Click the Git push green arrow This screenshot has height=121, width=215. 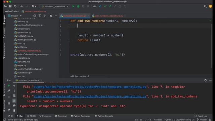click(110, 6)
